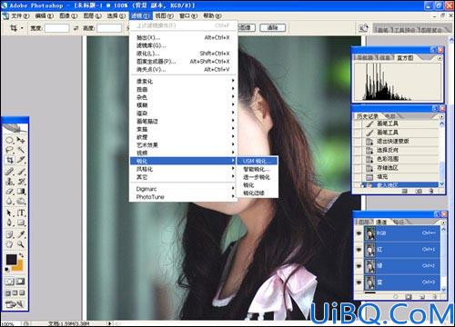
Task: Reset default foreground and background colors
Action: (7, 270)
